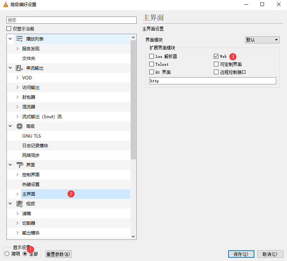Image resolution: width=287 pixels, height=261 pixels.
Task: Open GNU TLS settings
Action: 32,136
